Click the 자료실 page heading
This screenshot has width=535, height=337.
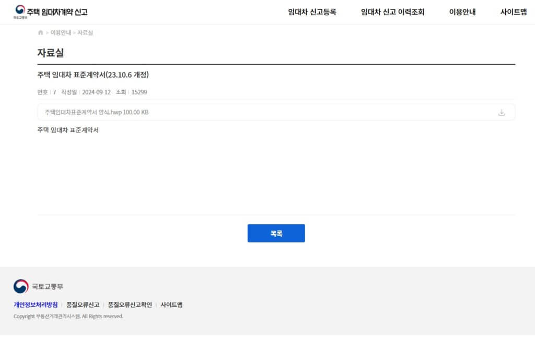click(51, 53)
